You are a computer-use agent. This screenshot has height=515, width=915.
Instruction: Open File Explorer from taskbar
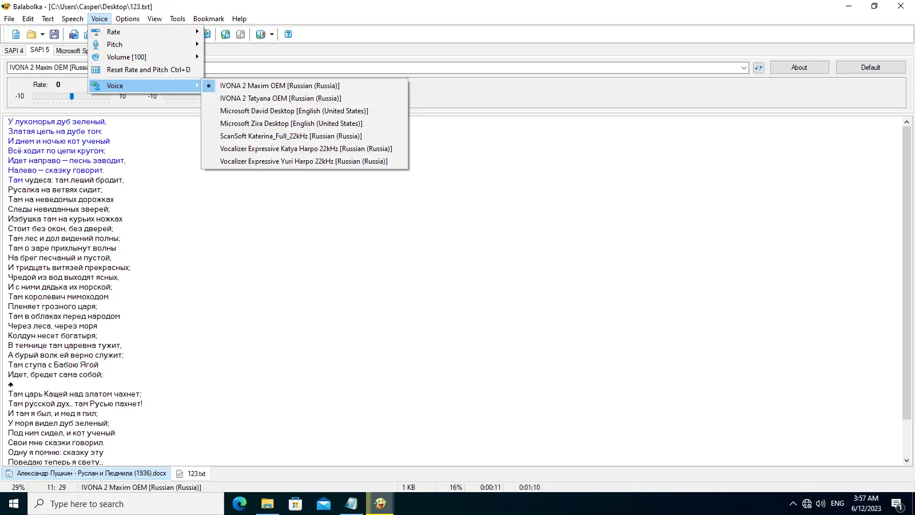click(x=268, y=504)
